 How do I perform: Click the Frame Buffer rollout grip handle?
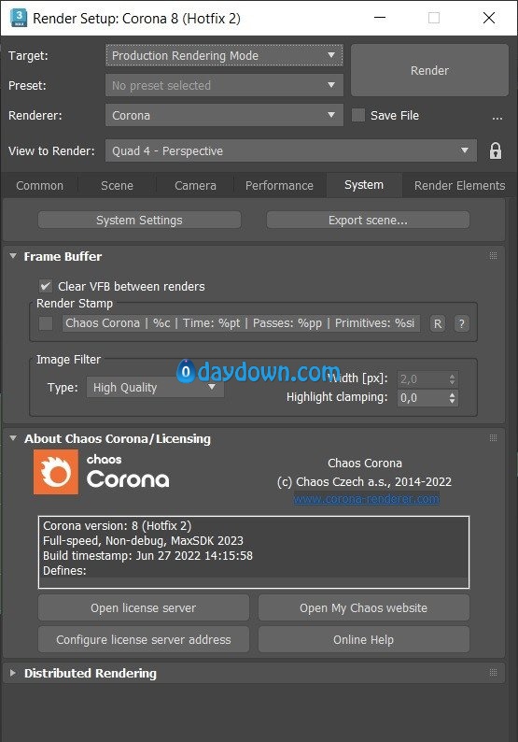coord(493,256)
